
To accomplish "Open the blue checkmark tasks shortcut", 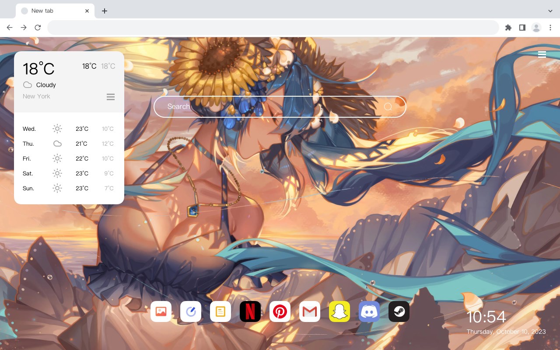I will click(191, 311).
